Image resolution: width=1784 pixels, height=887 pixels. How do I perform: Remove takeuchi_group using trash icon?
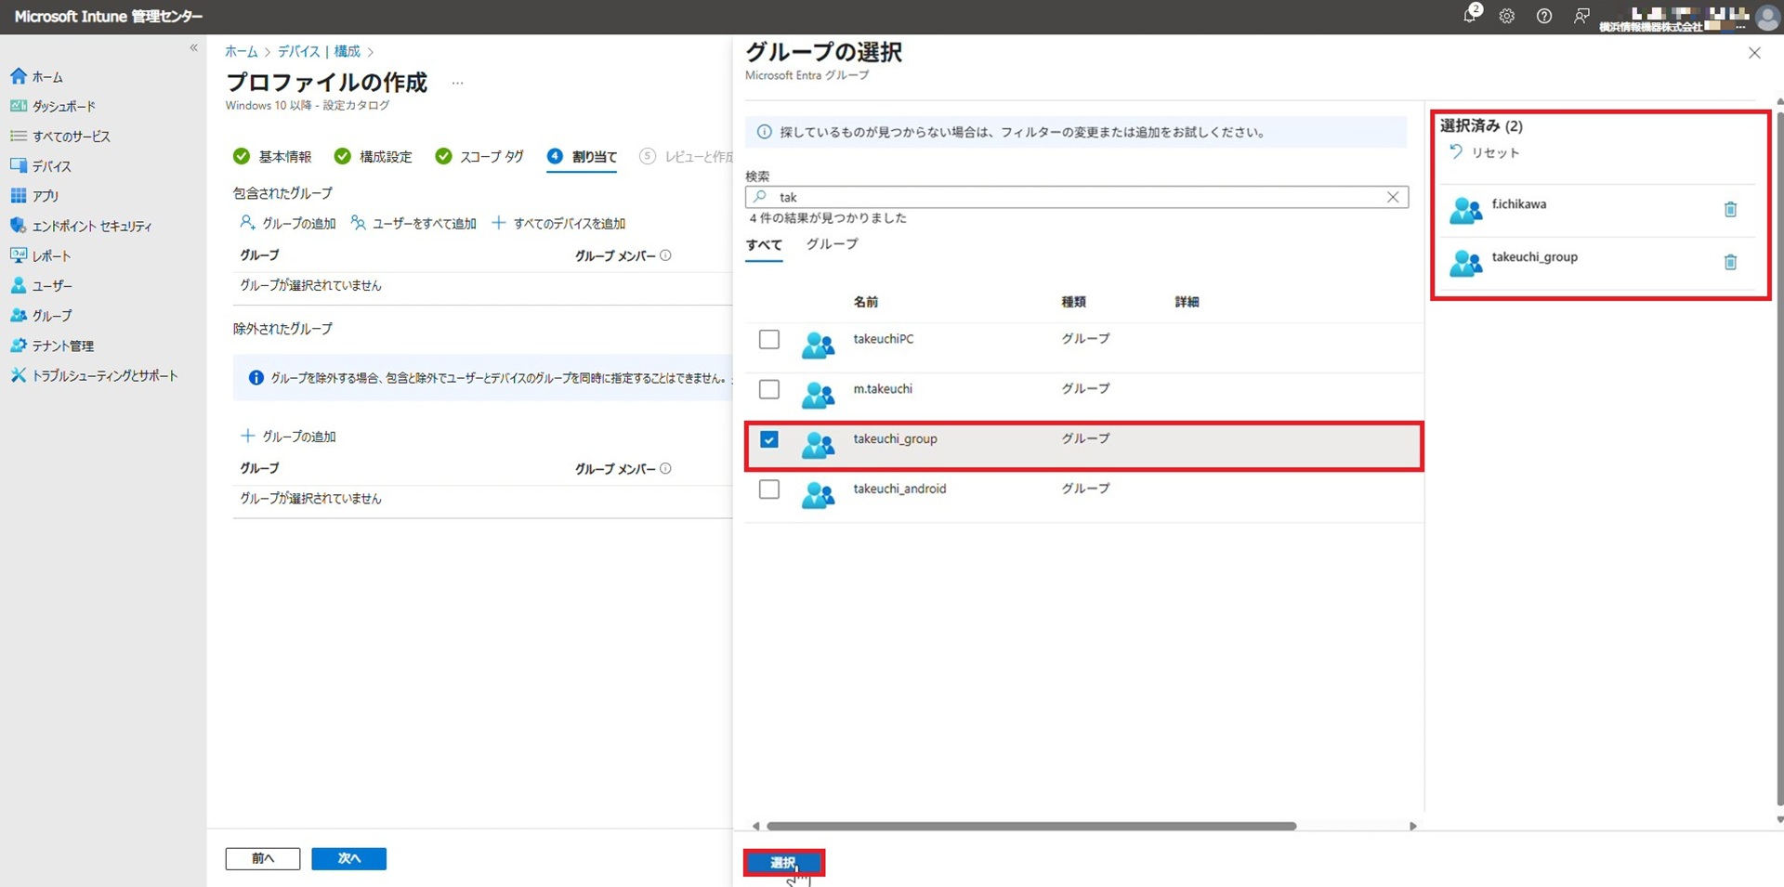(x=1729, y=263)
